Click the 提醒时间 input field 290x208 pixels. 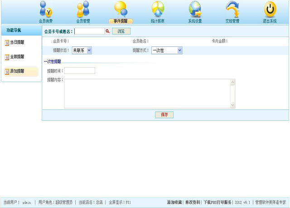click(x=80, y=71)
